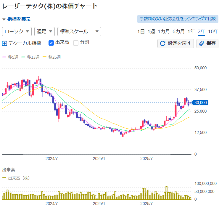This screenshot has height=208, width=219.
Task: Switch to the 1日 time range
Action: tap(141, 31)
